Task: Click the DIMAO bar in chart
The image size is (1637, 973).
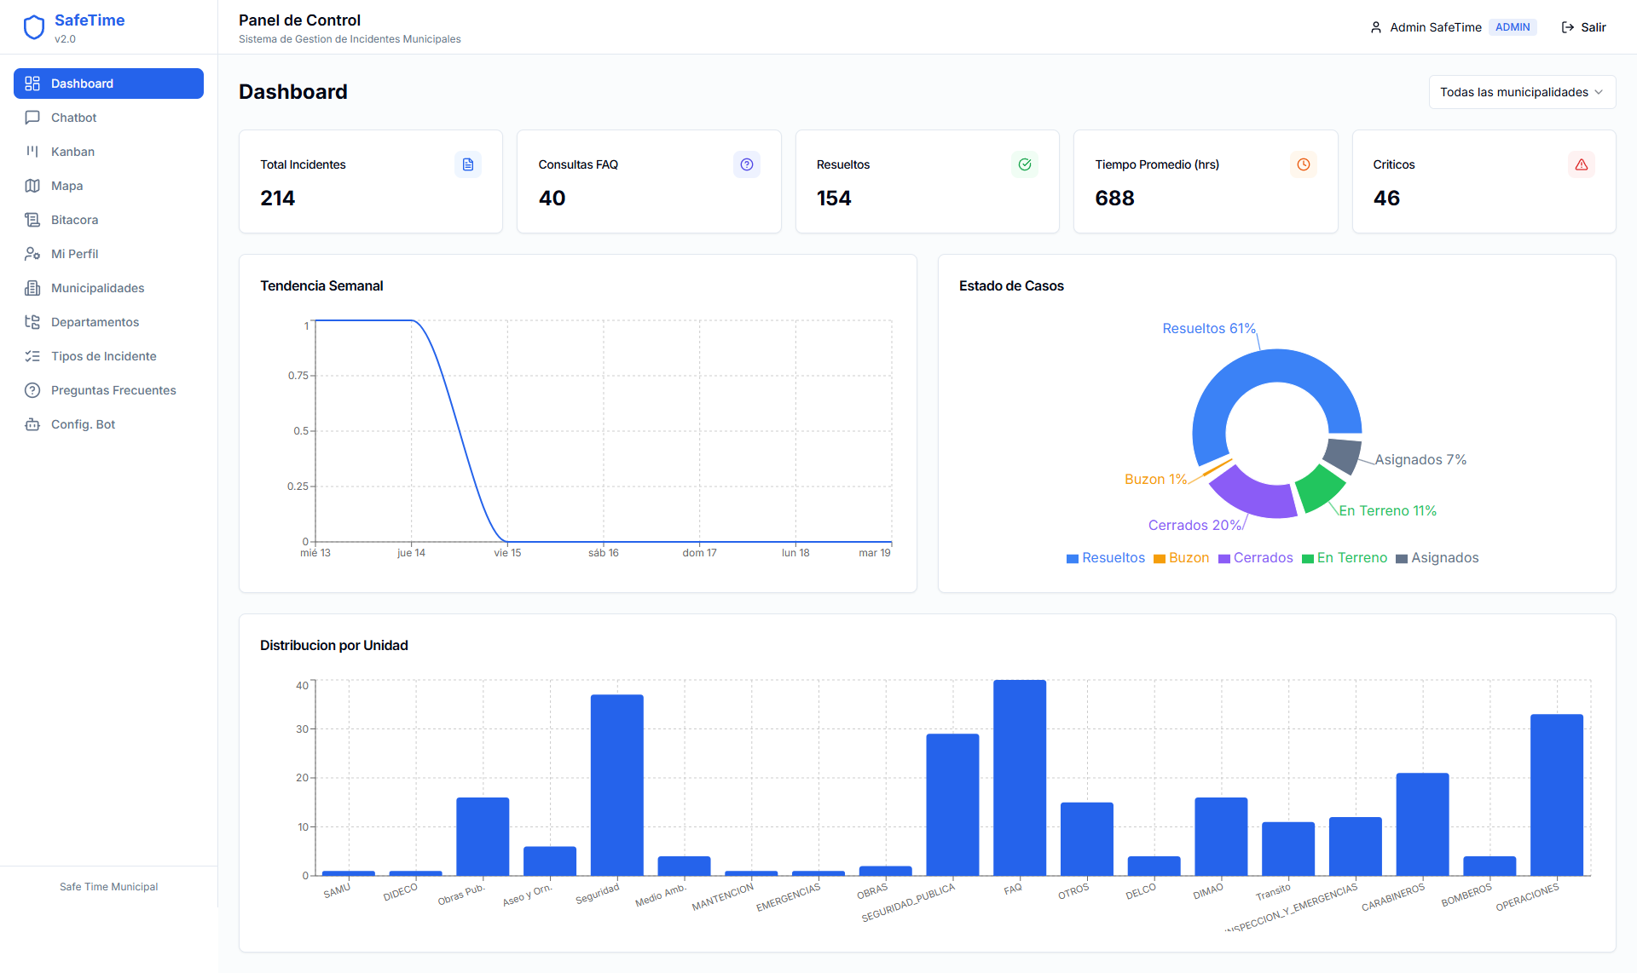Action: (1221, 836)
